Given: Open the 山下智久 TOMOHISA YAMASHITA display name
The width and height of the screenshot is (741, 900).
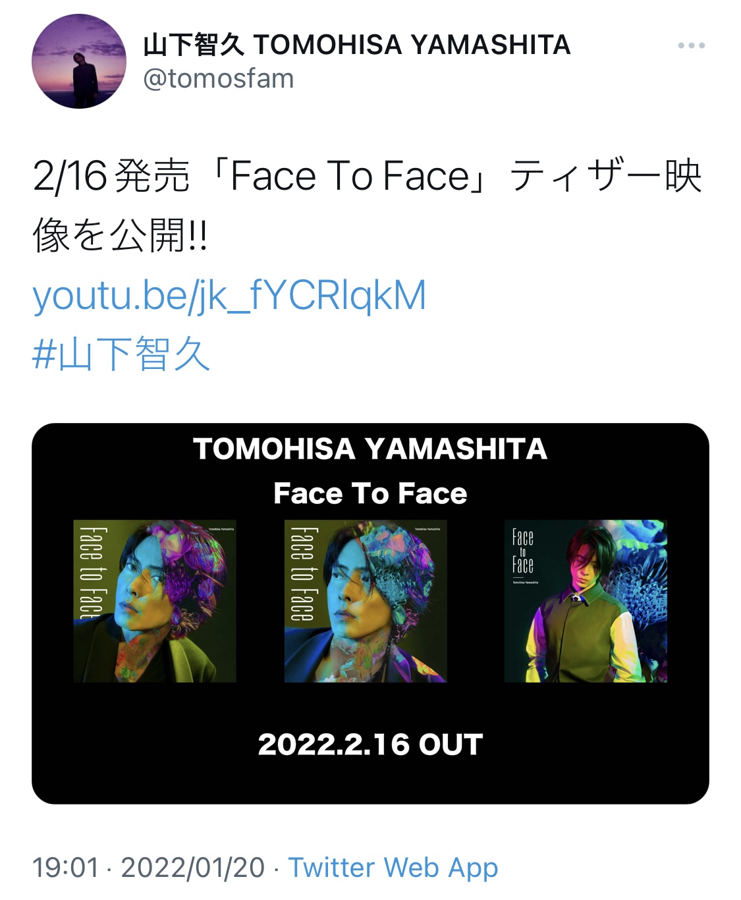Looking at the screenshot, I should click(356, 45).
